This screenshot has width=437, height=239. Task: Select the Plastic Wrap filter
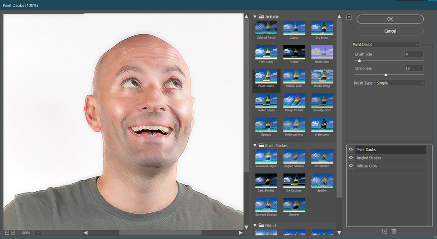coord(322,76)
